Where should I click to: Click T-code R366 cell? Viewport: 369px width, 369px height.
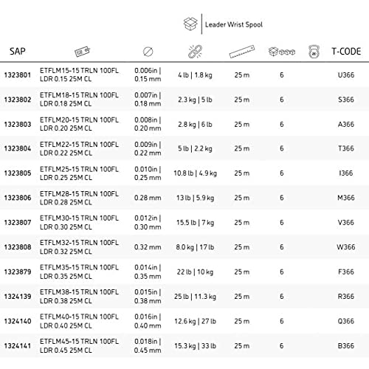pos(346,297)
